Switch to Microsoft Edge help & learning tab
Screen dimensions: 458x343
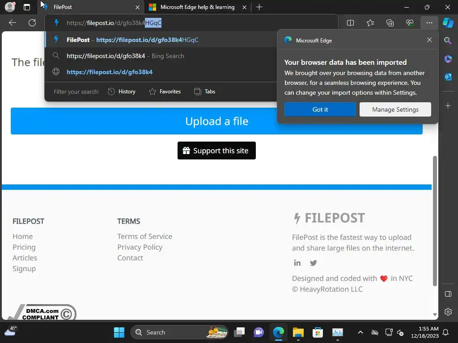pos(197,7)
